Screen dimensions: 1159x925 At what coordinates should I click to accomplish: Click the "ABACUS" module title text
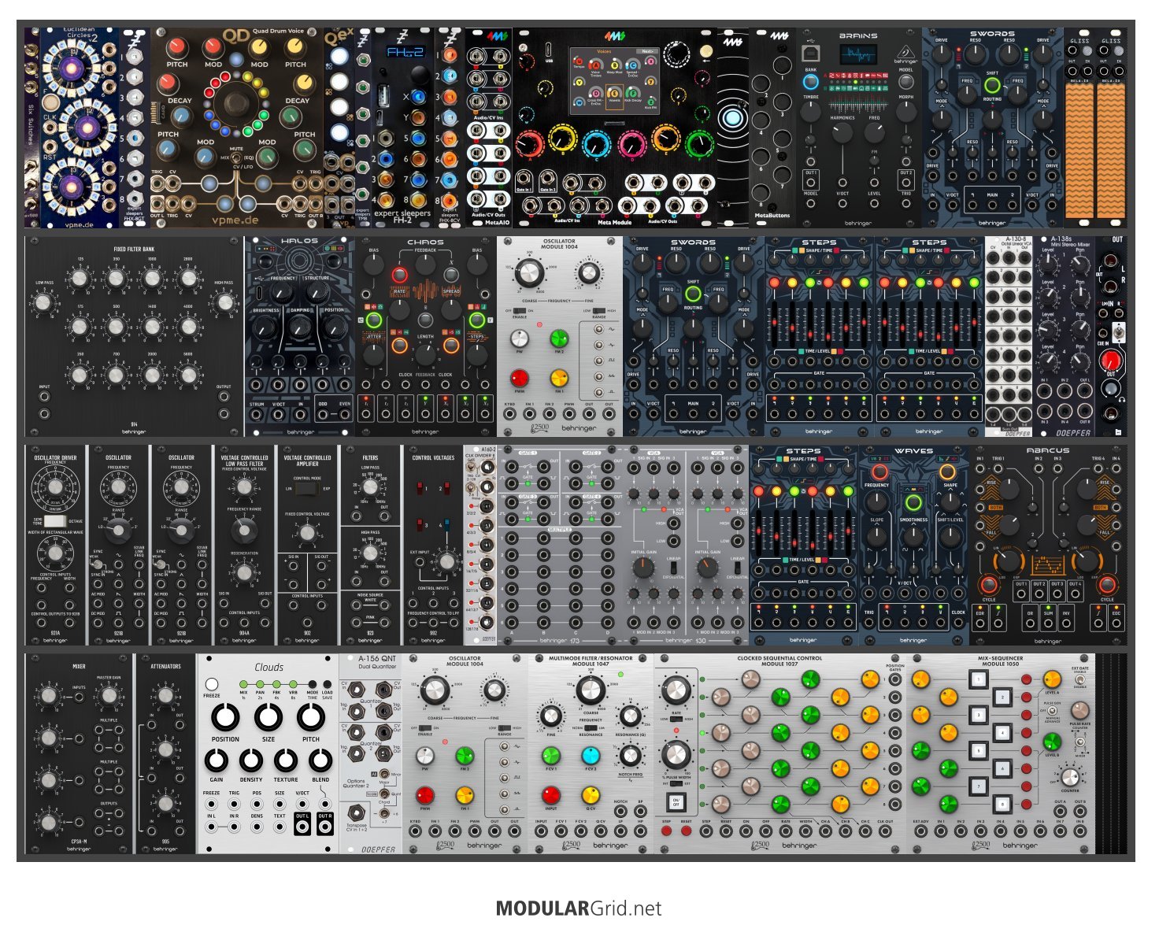pyautogui.click(x=1047, y=451)
